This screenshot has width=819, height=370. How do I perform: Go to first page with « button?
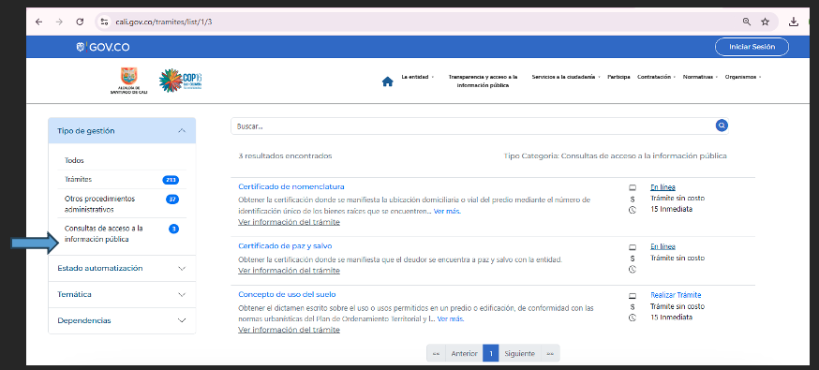click(436, 353)
